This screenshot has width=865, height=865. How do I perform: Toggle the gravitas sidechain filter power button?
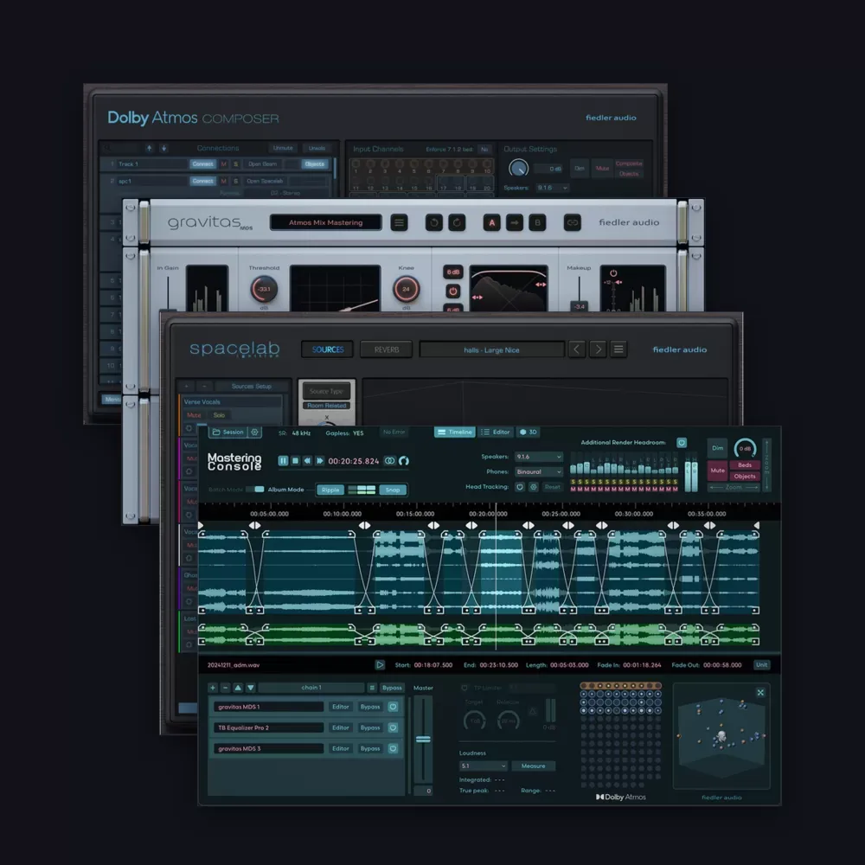point(453,292)
